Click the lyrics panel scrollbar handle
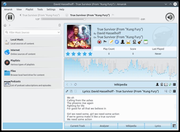Screen dimensions: 180x132 [175, 106]
